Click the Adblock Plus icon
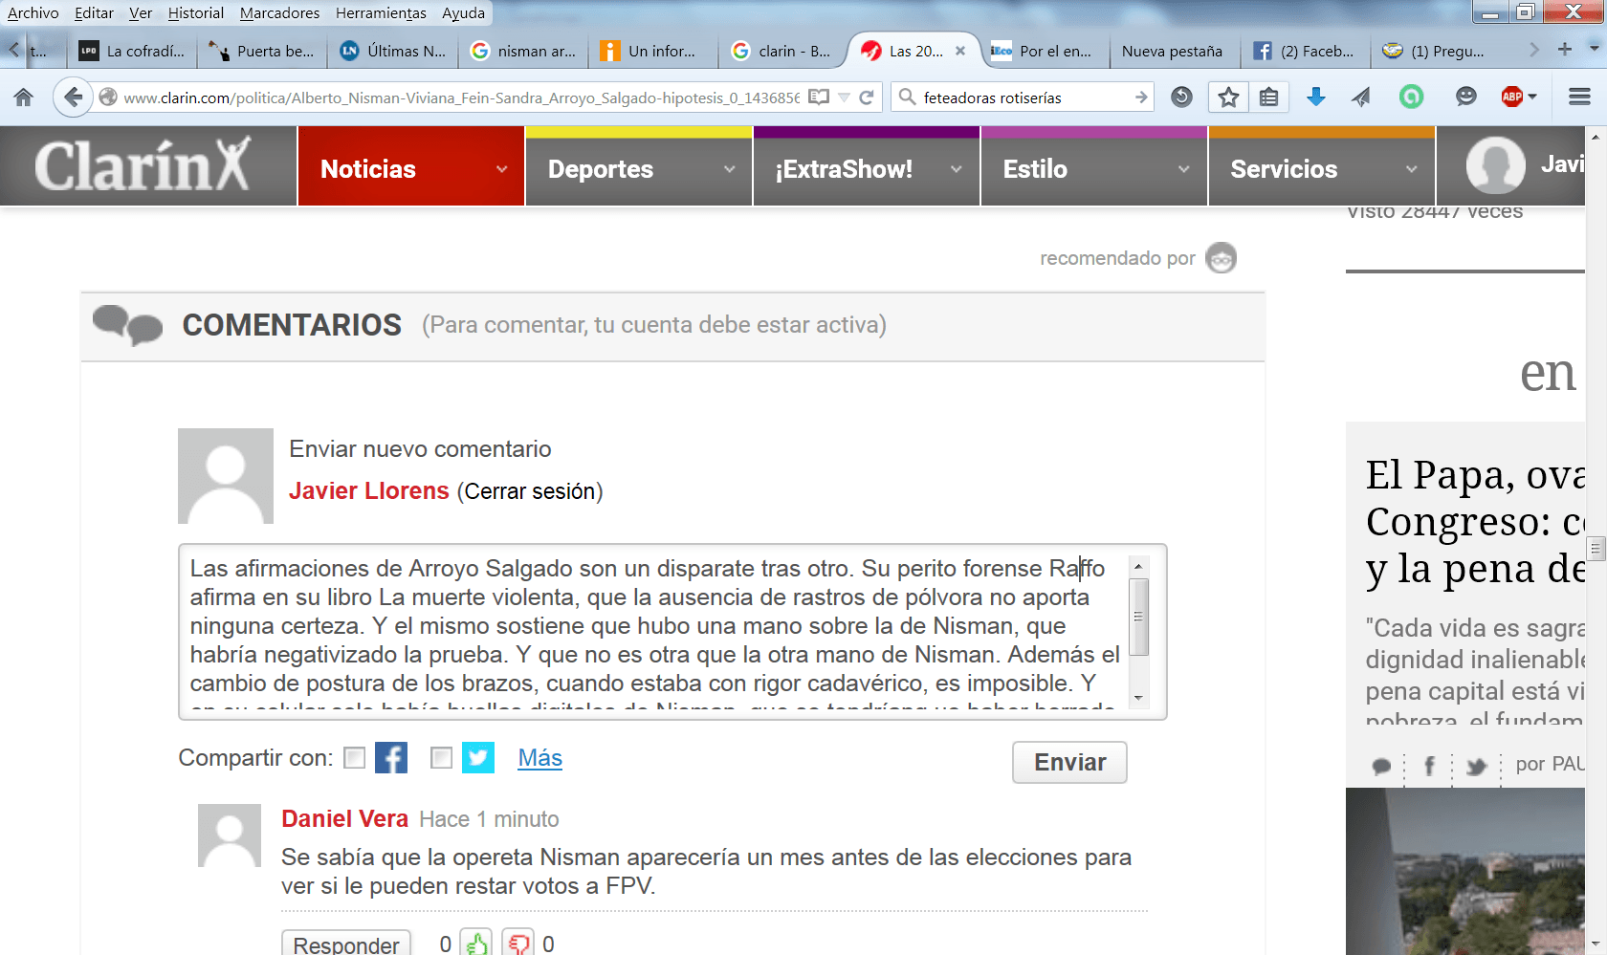The width and height of the screenshot is (1607, 955). pyautogui.click(x=1512, y=97)
